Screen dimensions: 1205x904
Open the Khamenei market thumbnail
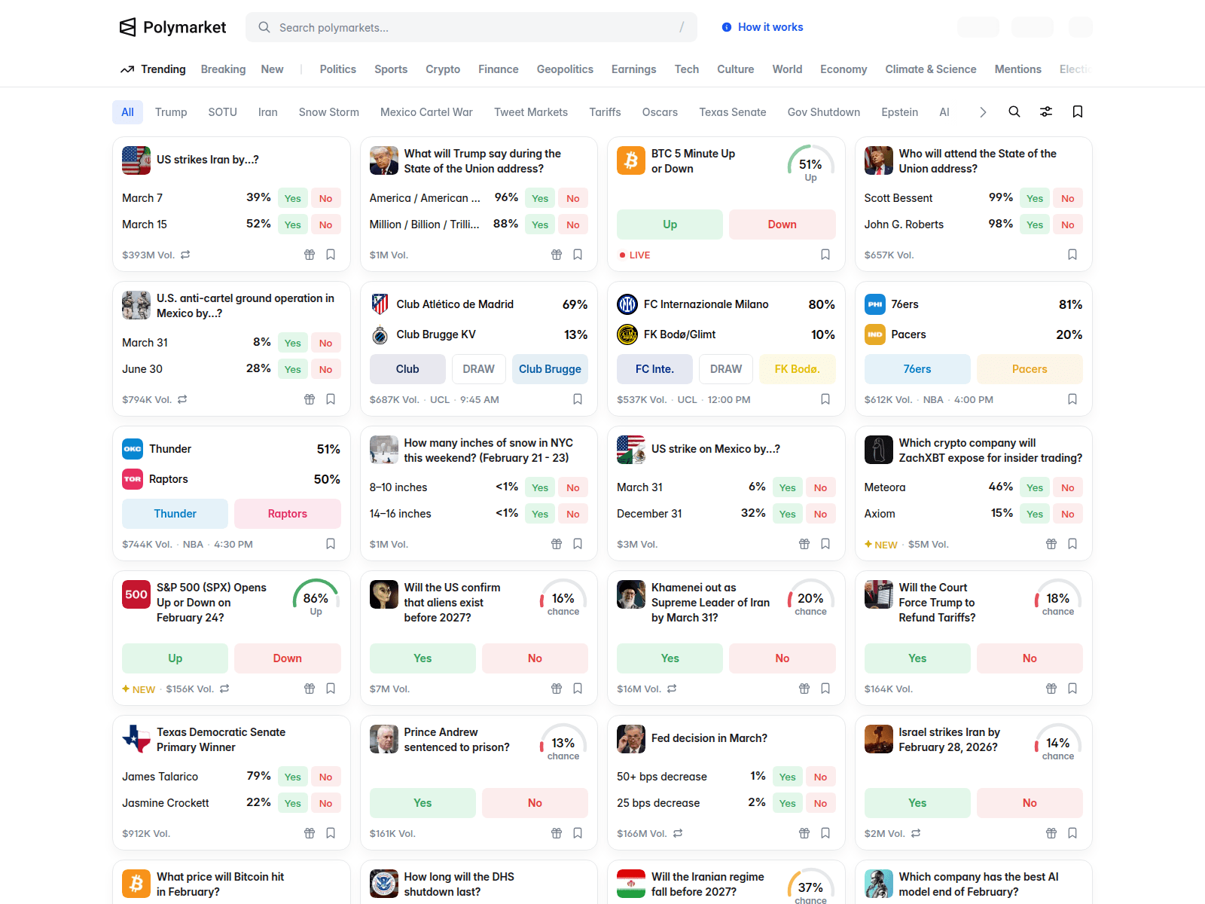click(x=631, y=594)
